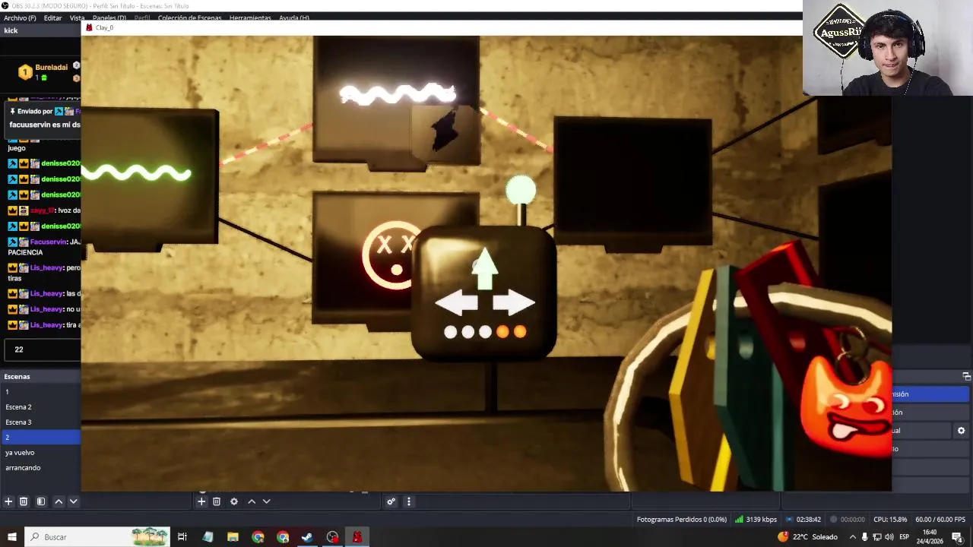Open Task View on taskbar
The width and height of the screenshot is (973, 547).
tap(182, 537)
